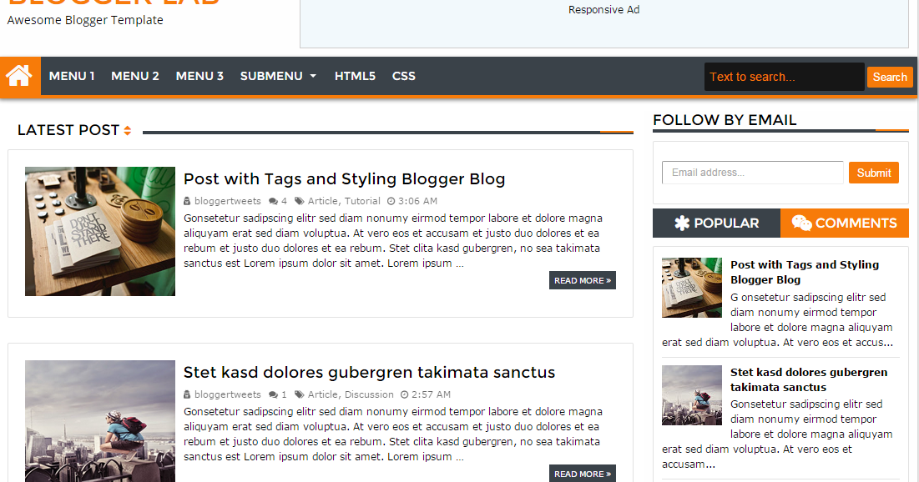Open sidebar backpacker thumbnail in popular list

click(692, 395)
